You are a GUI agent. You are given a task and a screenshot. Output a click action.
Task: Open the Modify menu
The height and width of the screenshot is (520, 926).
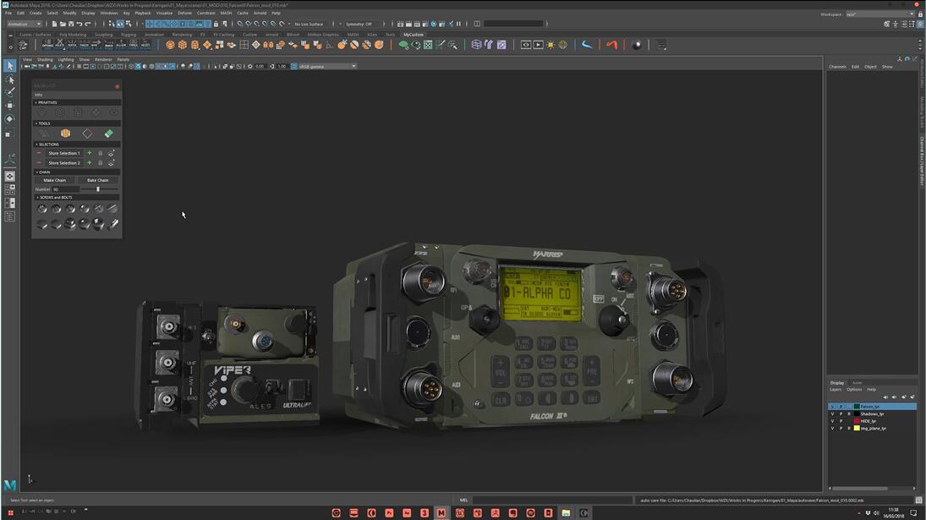point(69,13)
